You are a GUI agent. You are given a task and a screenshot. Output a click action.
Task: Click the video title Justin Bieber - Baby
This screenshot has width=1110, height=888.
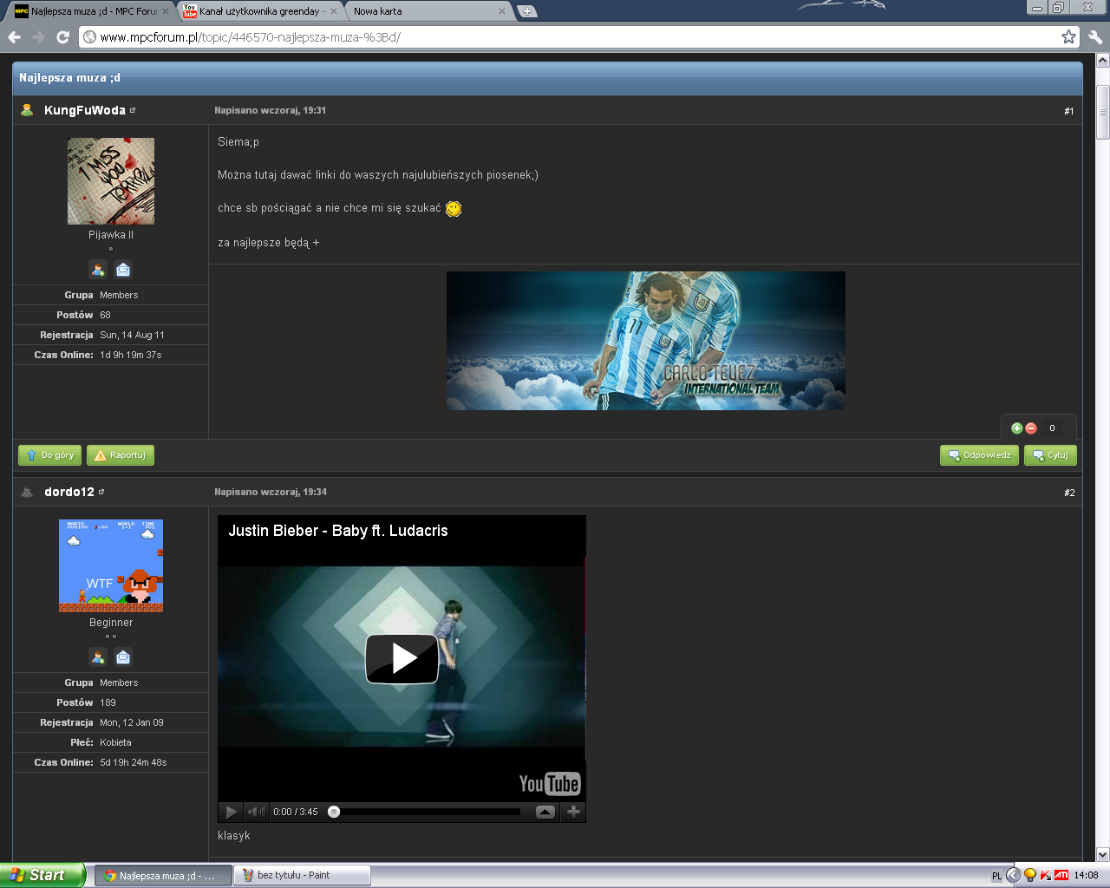[x=338, y=531]
